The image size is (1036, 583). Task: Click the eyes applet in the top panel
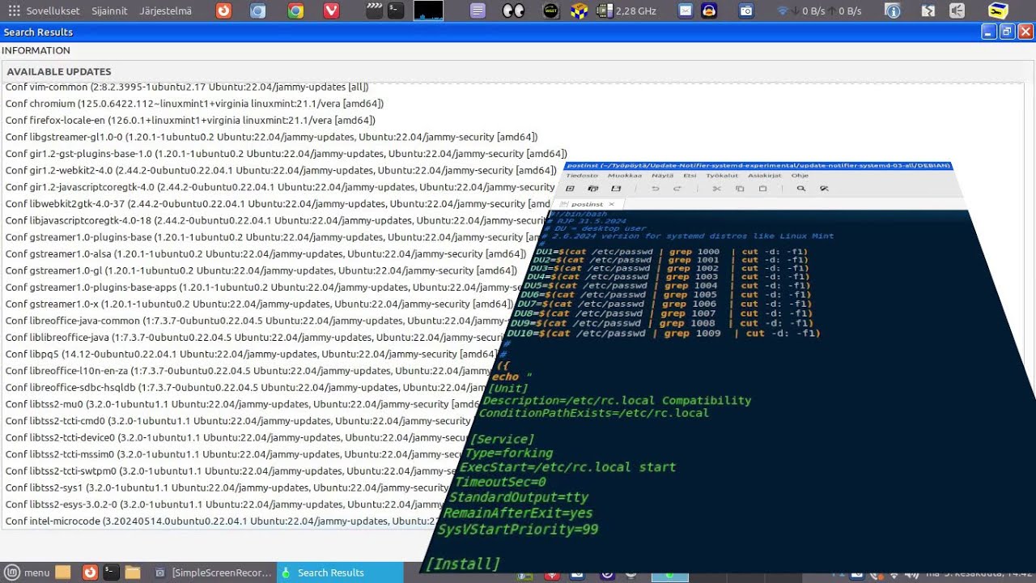point(513,11)
